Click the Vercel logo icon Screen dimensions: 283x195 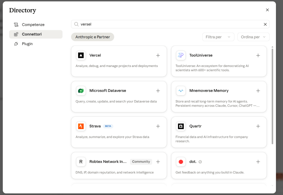click(x=81, y=55)
